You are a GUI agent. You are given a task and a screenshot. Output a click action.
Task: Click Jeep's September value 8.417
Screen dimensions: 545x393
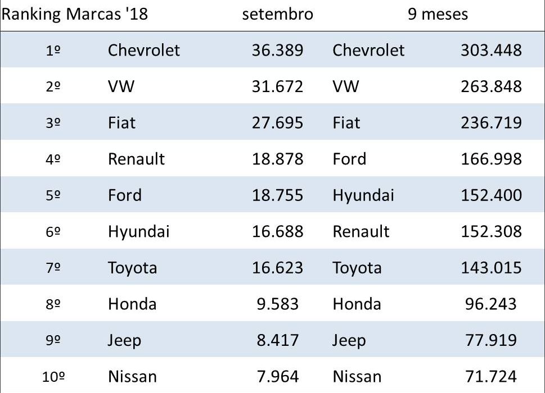click(277, 340)
